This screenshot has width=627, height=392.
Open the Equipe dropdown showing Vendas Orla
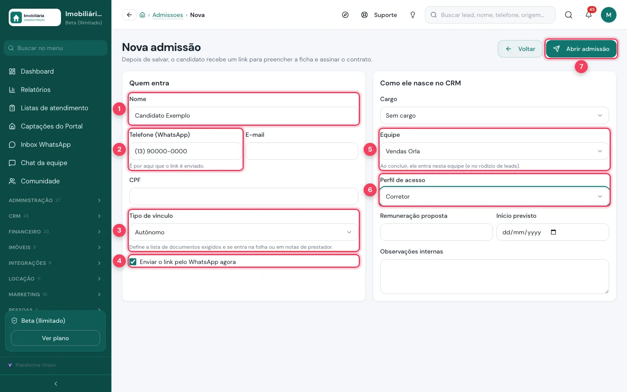[x=494, y=151]
